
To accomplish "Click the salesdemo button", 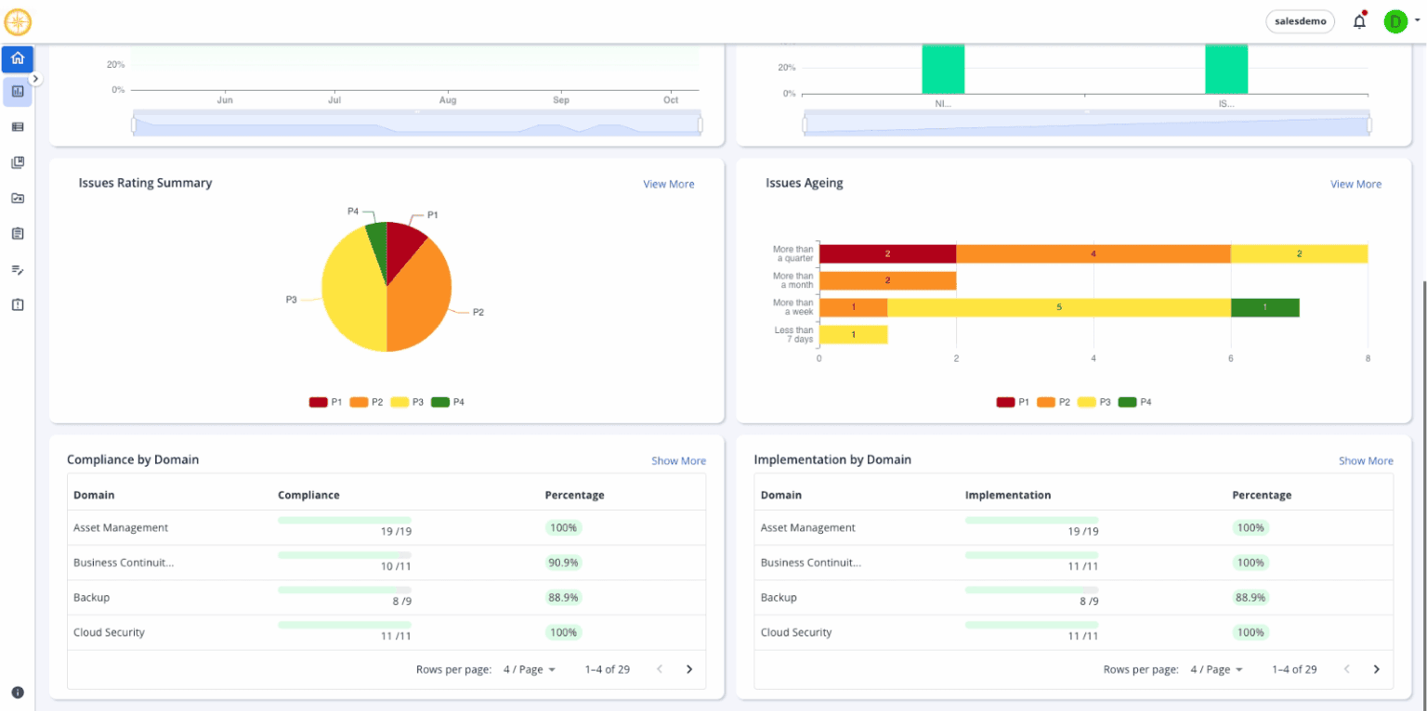I will pyautogui.click(x=1301, y=21).
